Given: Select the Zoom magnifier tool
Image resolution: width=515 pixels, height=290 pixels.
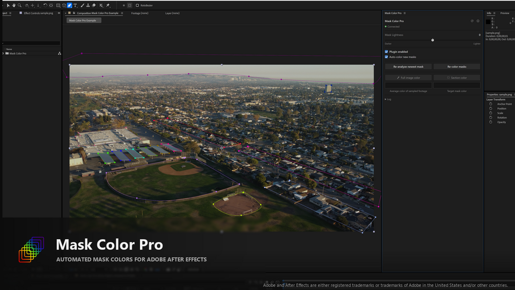Looking at the screenshot, I should 19,5.
